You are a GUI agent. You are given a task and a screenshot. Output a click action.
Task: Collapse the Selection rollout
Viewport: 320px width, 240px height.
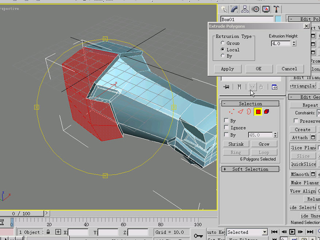click(251, 104)
